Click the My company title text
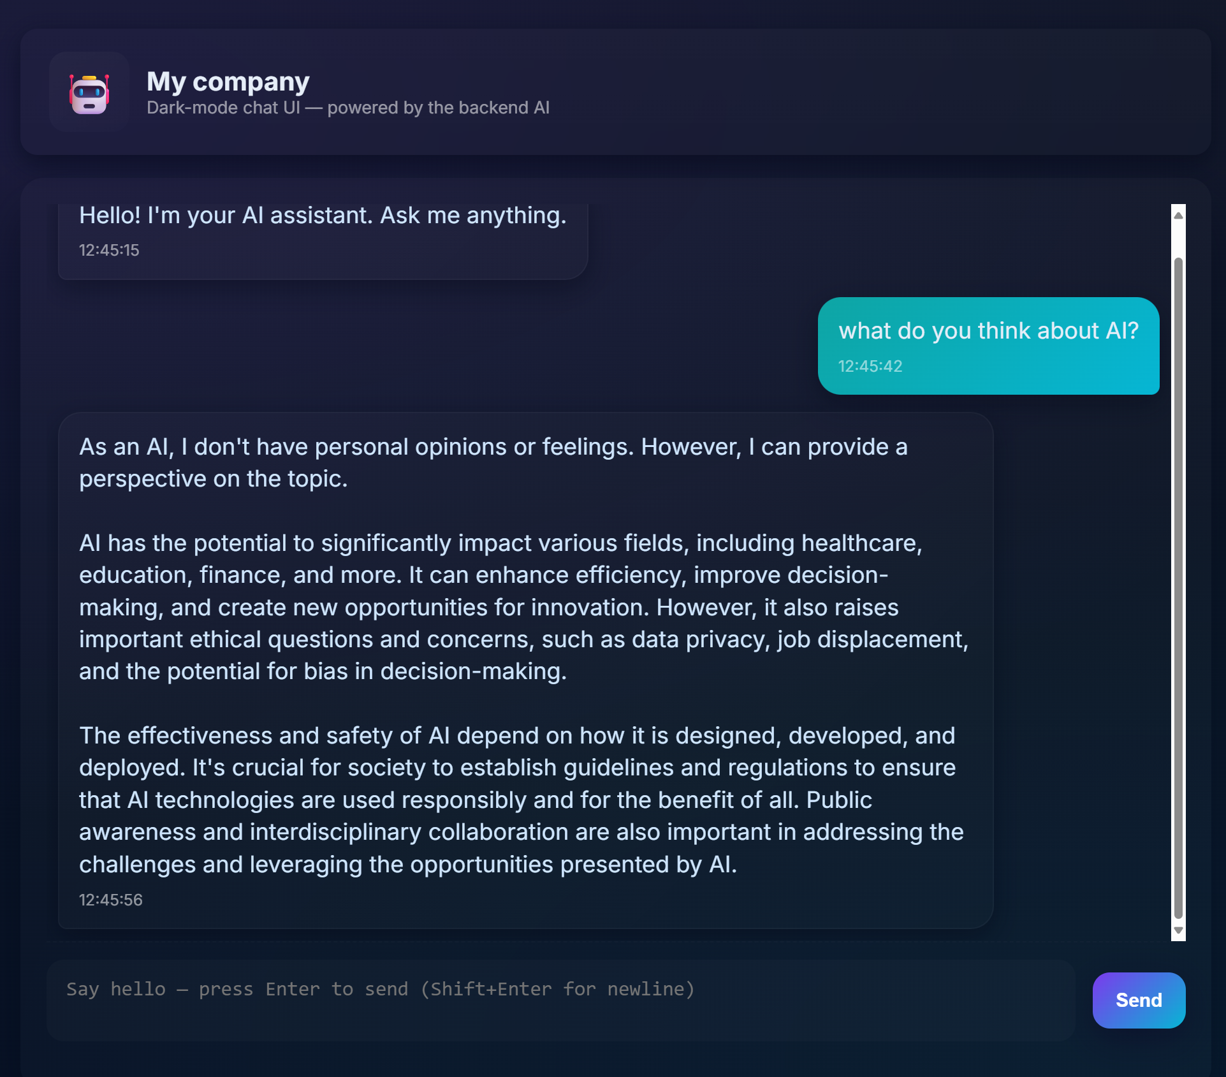 pos(228,80)
